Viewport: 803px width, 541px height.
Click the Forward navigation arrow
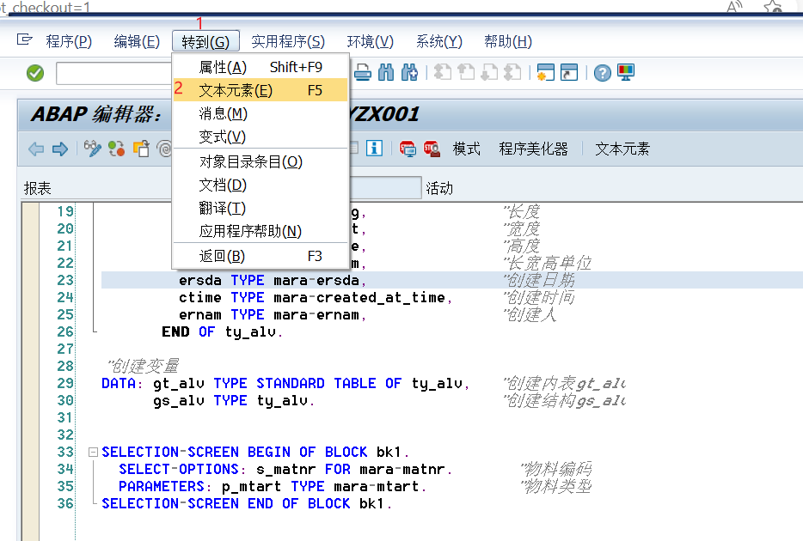(58, 149)
